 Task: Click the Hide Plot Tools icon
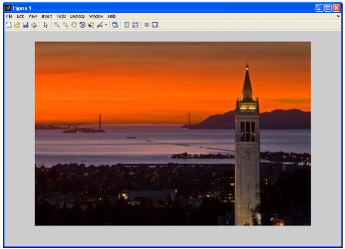(147, 25)
